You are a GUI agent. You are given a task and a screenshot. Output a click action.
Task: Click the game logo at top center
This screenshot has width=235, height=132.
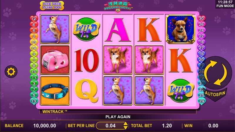118,6
